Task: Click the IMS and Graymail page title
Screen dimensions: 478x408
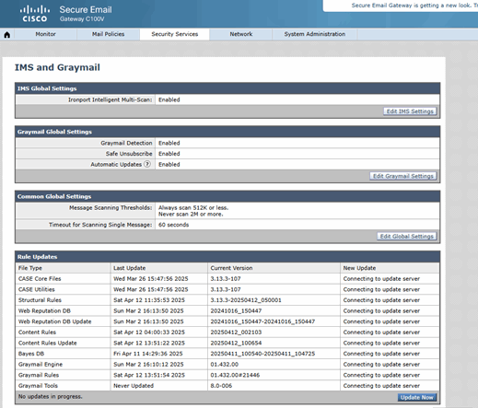Action: click(x=57, y=67)
